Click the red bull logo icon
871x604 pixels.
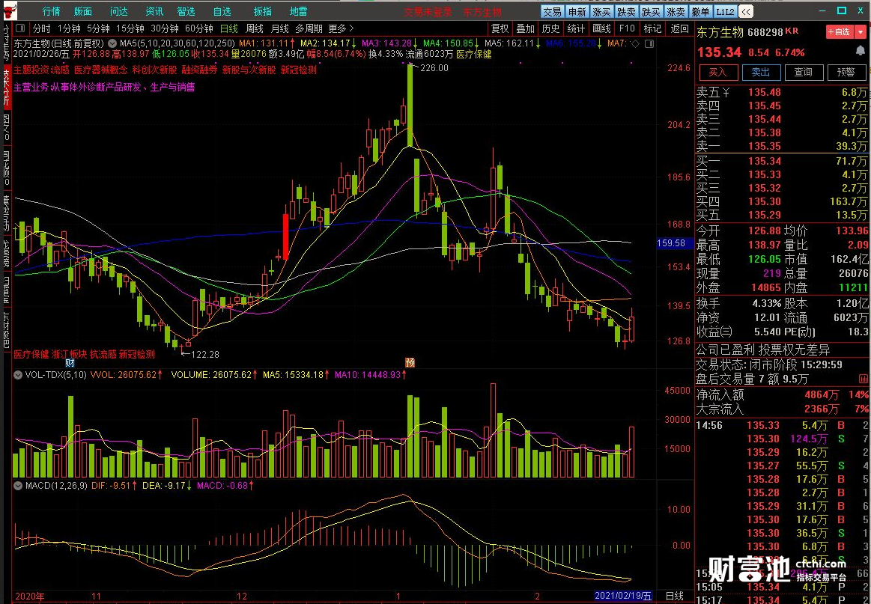(10, 11)
